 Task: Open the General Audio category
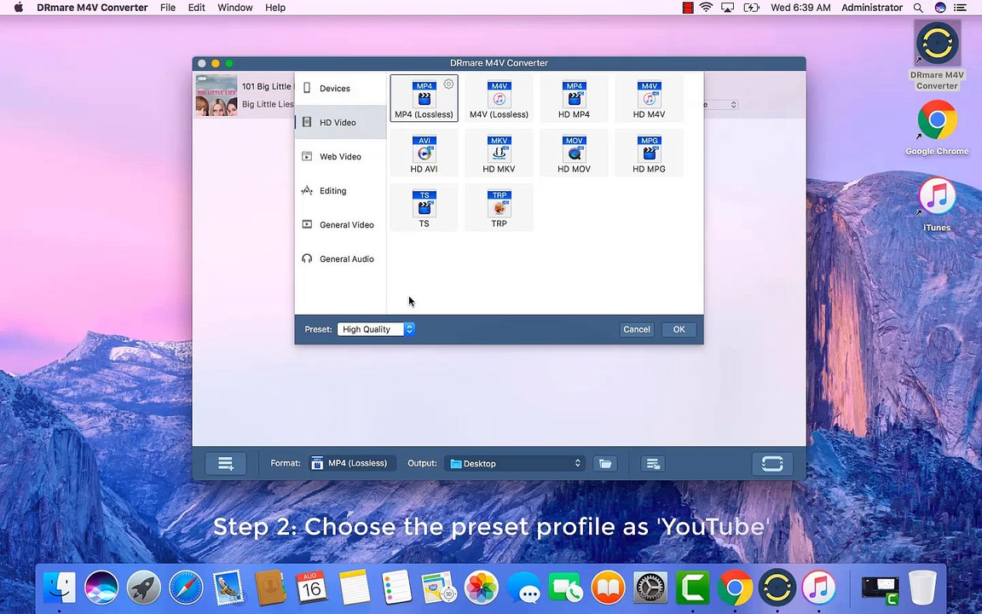[x=341, y=258]
